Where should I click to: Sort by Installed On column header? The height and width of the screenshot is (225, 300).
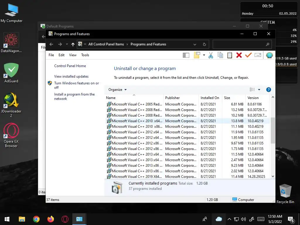[210, 98]
